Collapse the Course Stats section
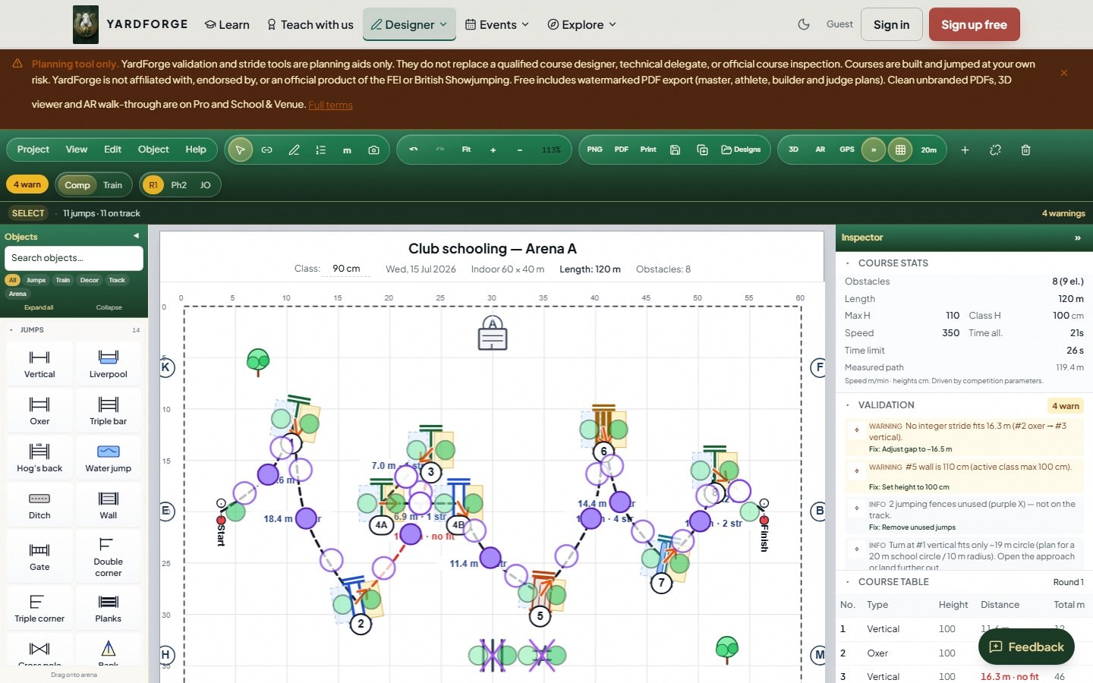1093x683 pixels. pos(848,263)
